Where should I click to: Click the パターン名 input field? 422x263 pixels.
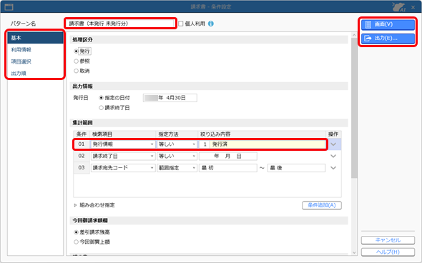(120, 24)
